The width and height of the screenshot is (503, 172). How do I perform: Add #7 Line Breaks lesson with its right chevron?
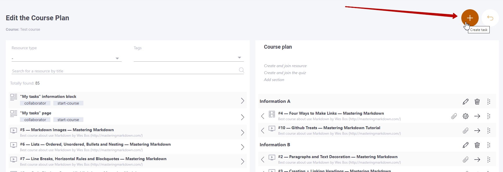pos(242,161)
